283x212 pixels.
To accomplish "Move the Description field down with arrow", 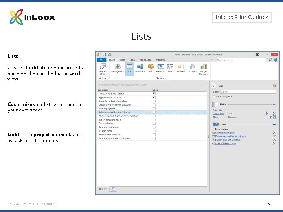I will click(x=266, y=113).
